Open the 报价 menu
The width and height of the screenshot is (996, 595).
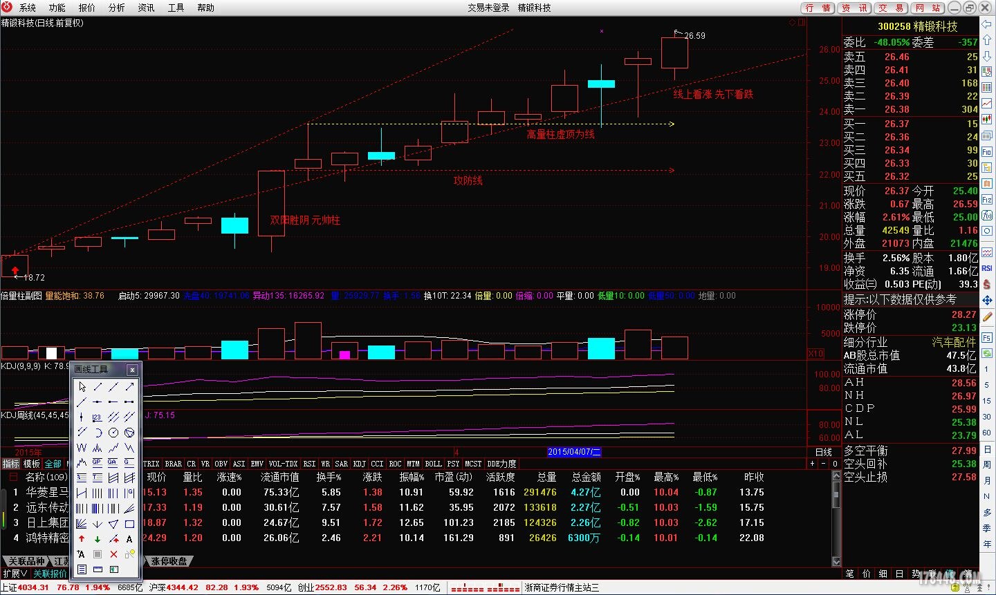pyautogui.click(x=87, y=8)
